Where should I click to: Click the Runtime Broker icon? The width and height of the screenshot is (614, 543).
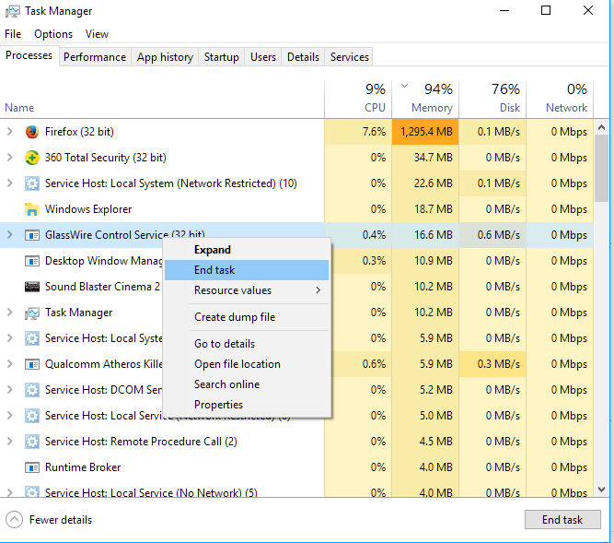point(32,467)
